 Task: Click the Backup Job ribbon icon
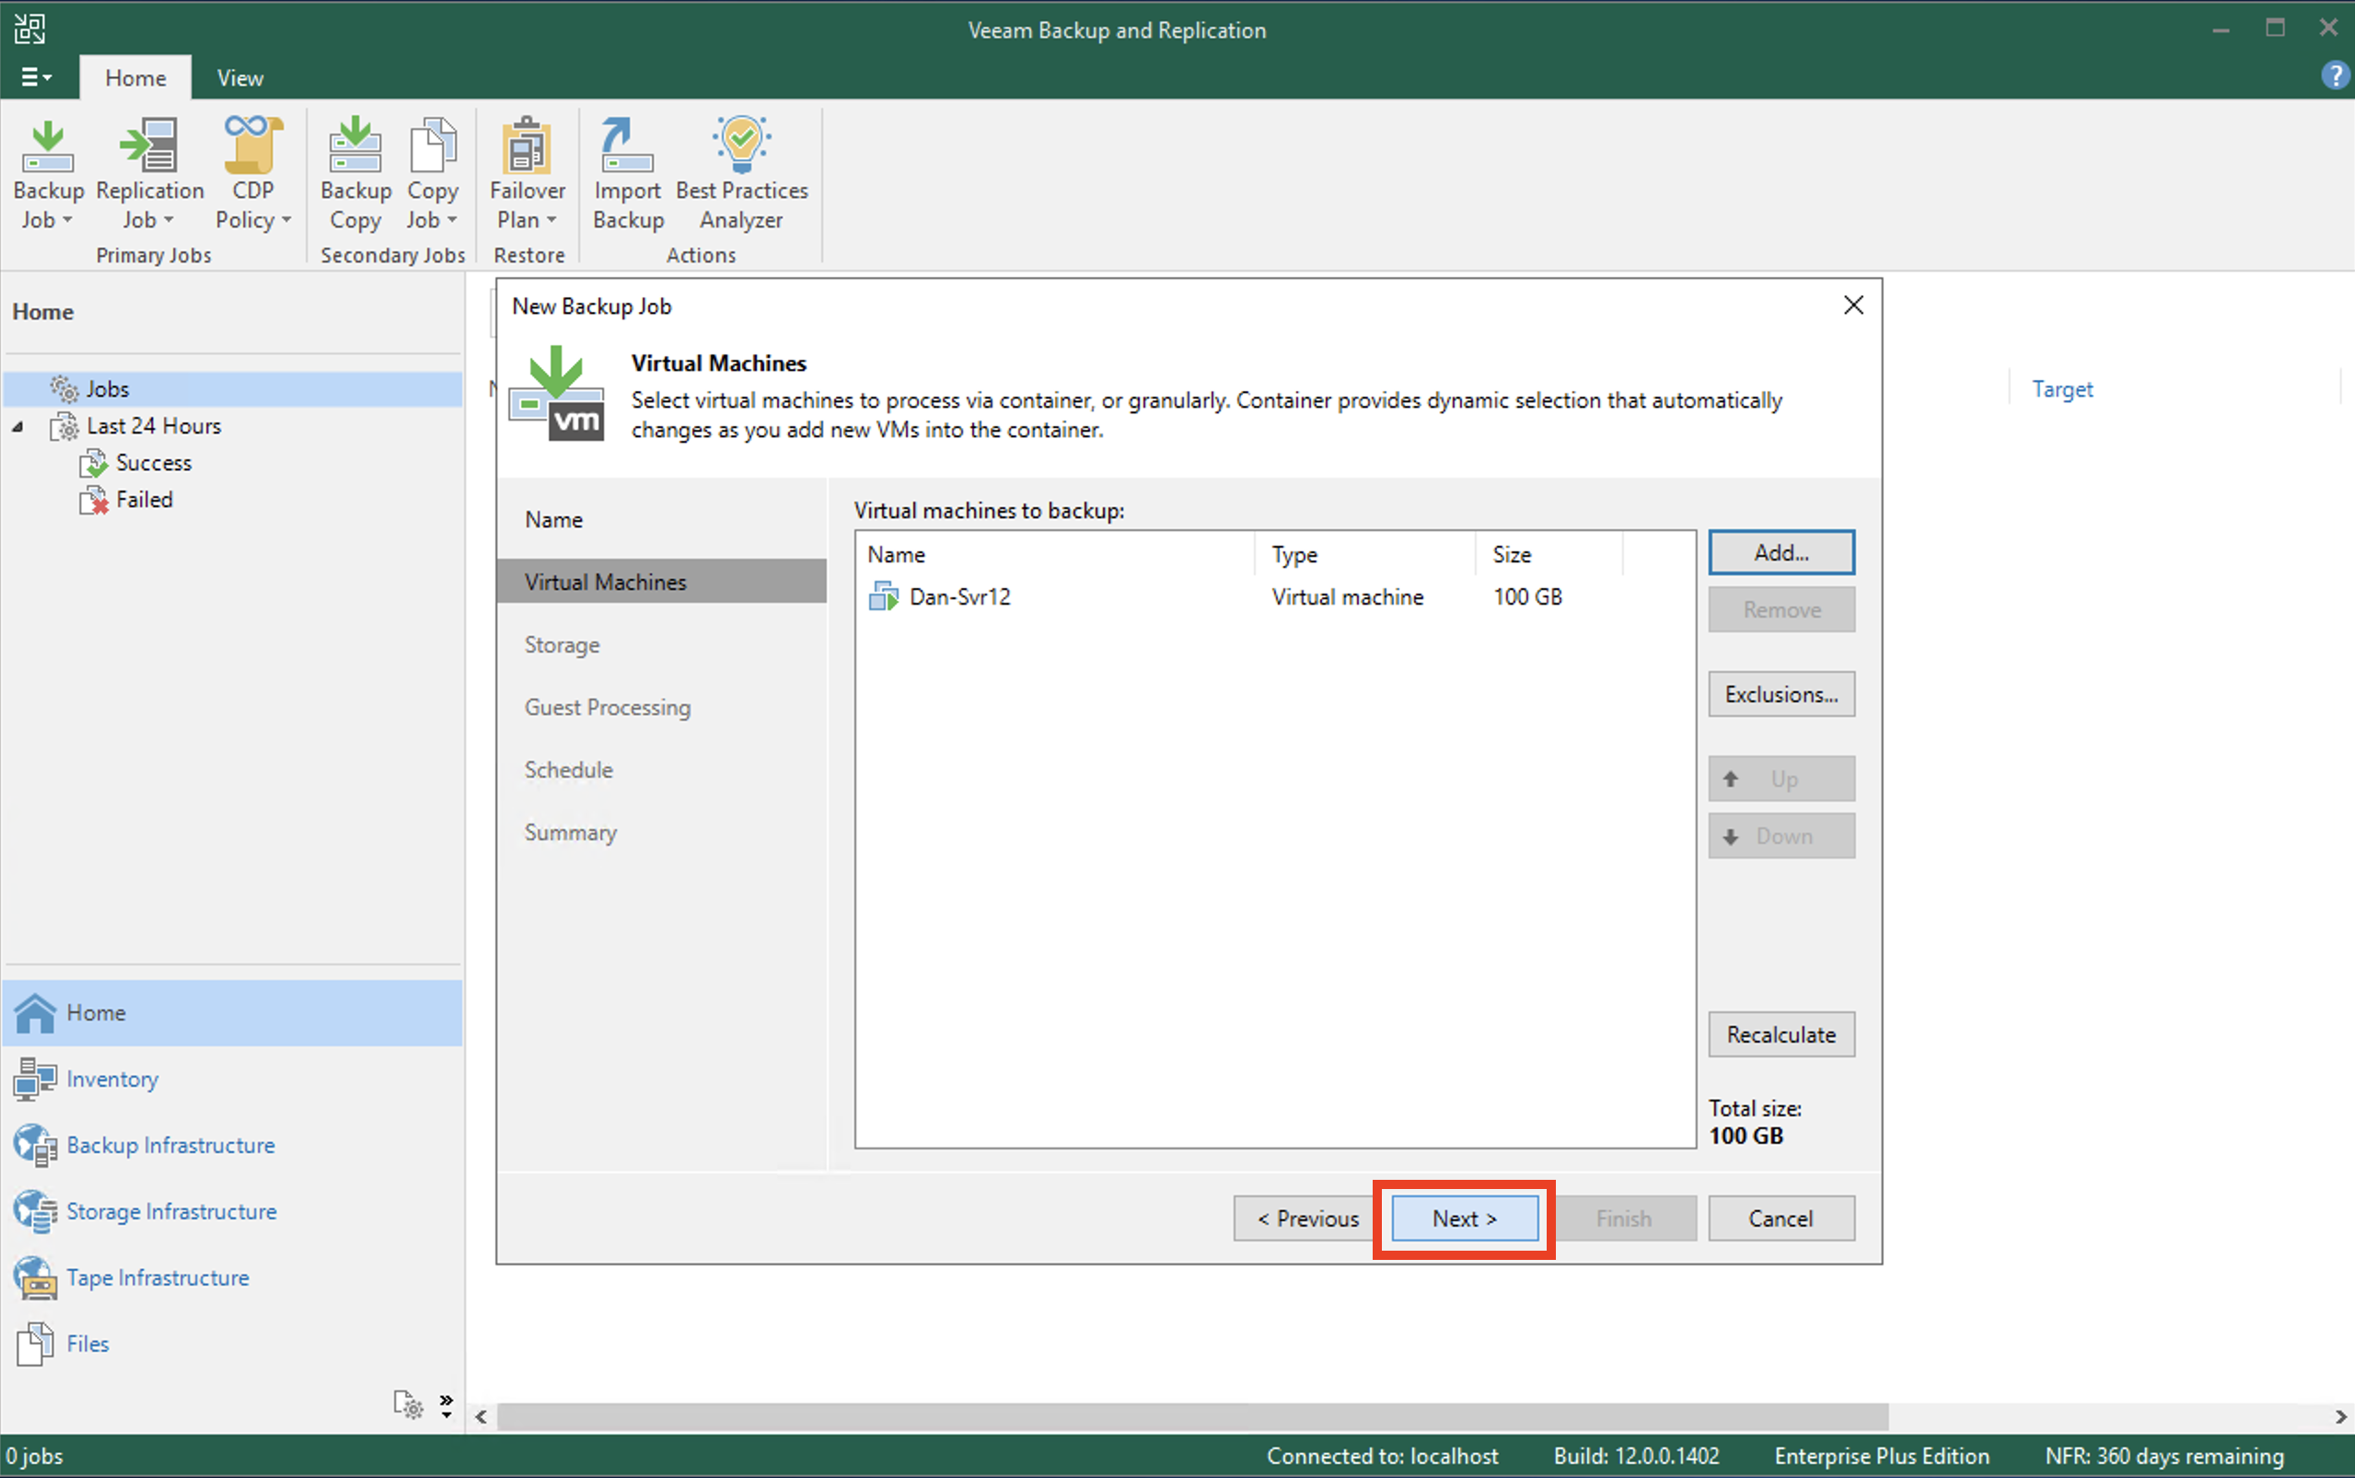(x=48, y=146)
